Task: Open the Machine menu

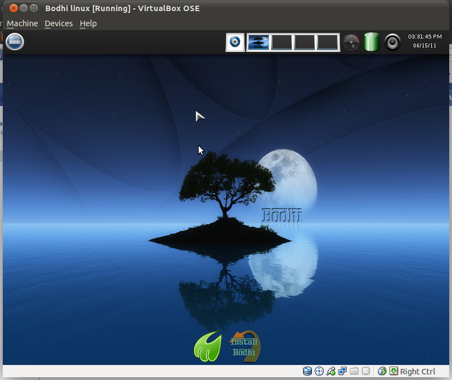Action: pos(22,23)
